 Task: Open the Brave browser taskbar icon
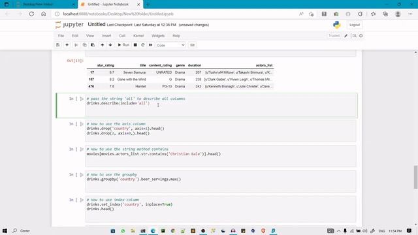263,230
